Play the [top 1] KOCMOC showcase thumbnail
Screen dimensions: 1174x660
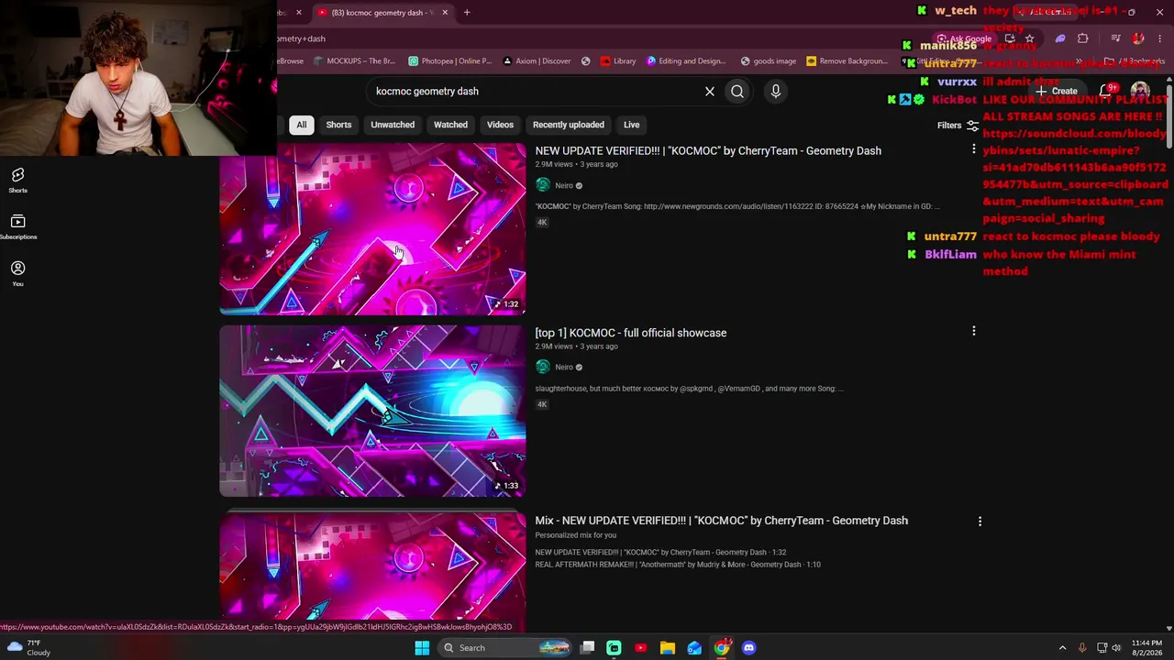click(372, 411)
